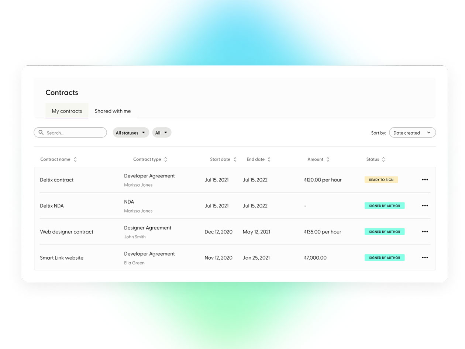Open the All statuses filter dropdown
The image size is (465, 349).
[131, 132]
